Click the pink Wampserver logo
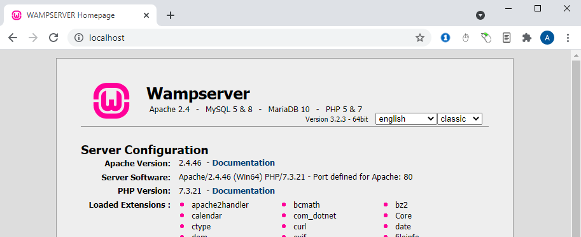 [111, 101]
